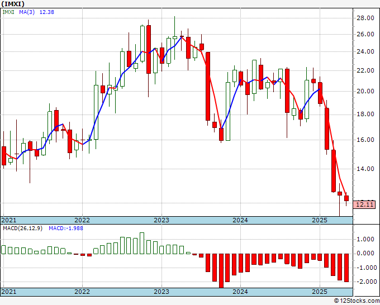Click the last red MACD histogram bar
This screenshot has height=305, width=380.
pyautogui.click(x=346, y=268)
